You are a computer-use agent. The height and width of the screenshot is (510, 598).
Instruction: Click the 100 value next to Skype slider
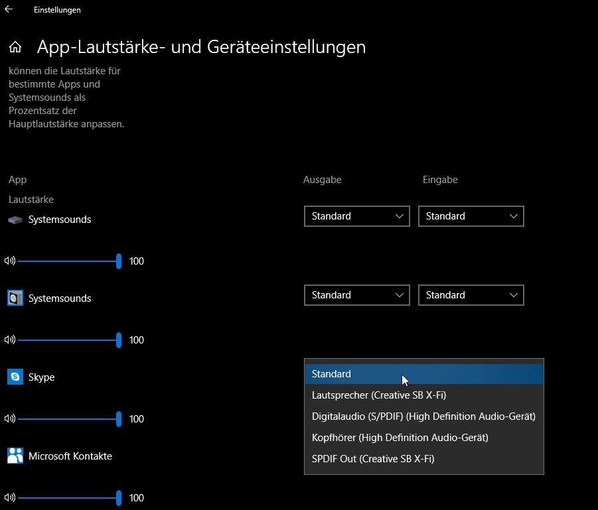(x=137, y=419)
